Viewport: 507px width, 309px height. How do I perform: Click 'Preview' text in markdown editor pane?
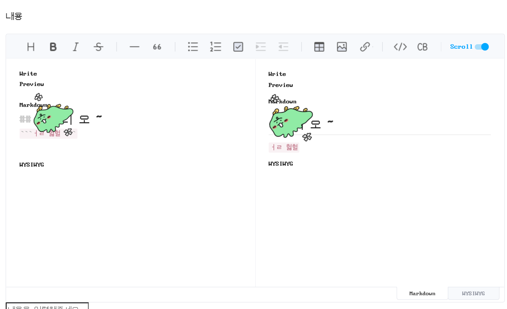tap(32, 84)
